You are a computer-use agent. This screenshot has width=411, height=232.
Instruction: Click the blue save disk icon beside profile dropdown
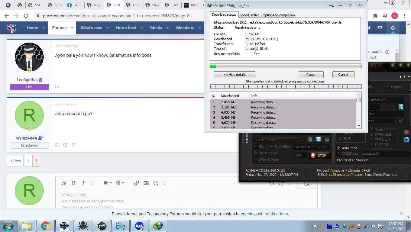(x=319, y=139)
